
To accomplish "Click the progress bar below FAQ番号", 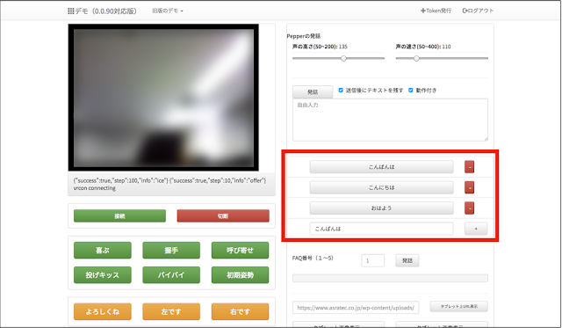I will (x=390, y=278).
